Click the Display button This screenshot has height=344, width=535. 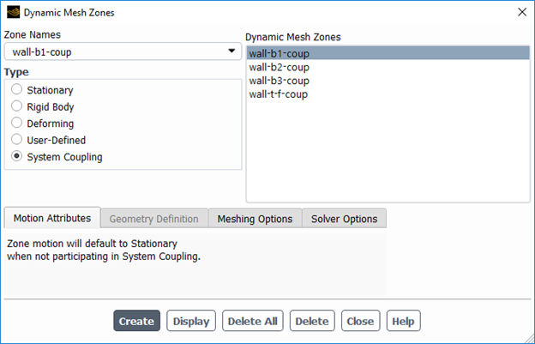pos(191,322)
